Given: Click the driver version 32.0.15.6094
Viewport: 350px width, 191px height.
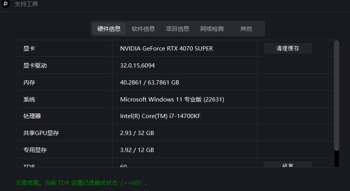Looking at the screenshot, I should [x=137, y=66].
